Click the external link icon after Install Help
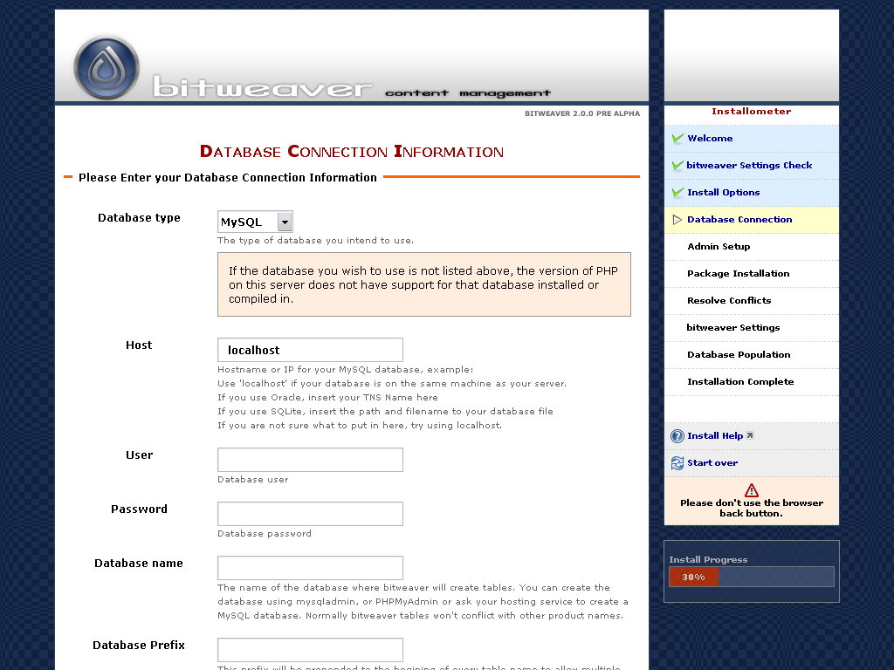Screen dimensions: 894x670 [x=750, y=435]
